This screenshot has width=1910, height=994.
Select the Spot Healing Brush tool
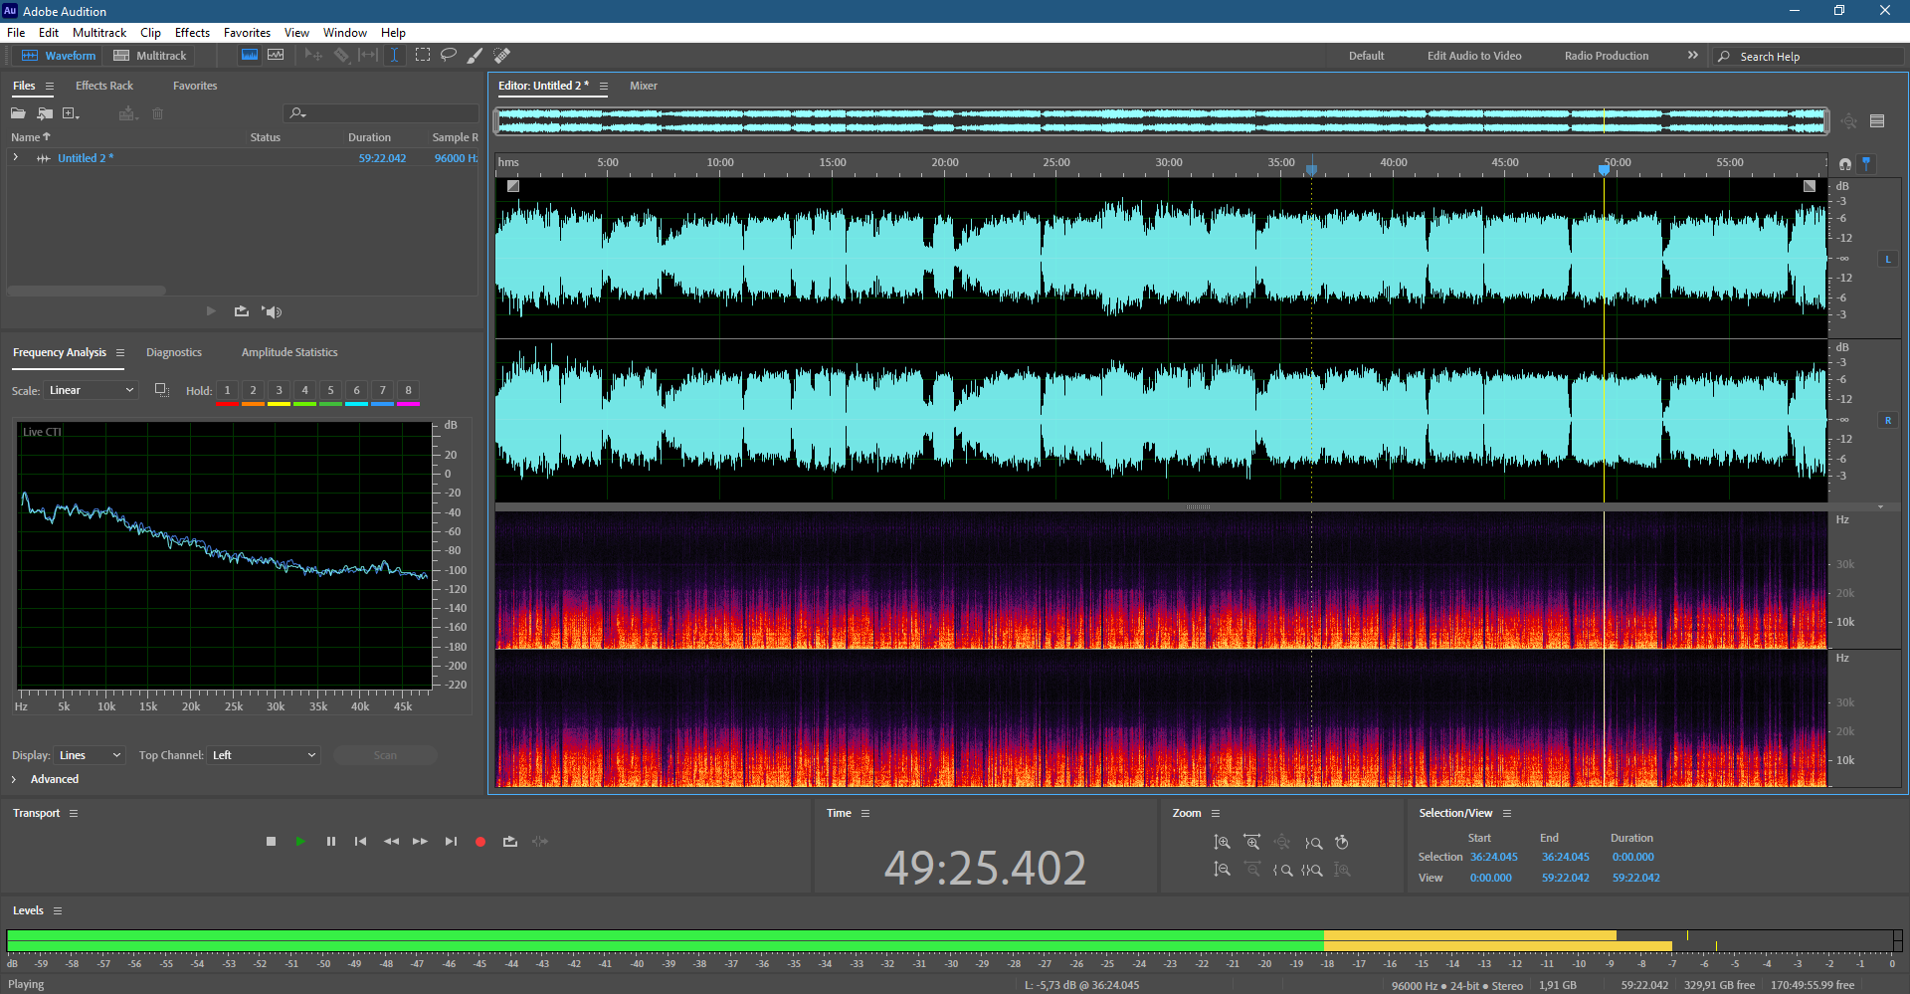(502, 56)
